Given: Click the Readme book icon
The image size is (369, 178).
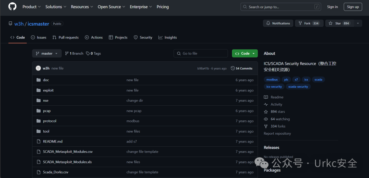Looking at the screenshot, I should point(266,97).
